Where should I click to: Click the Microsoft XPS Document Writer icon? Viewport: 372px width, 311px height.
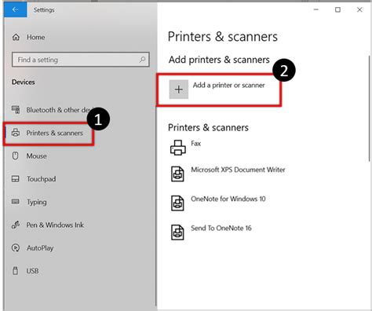[177, 174]
